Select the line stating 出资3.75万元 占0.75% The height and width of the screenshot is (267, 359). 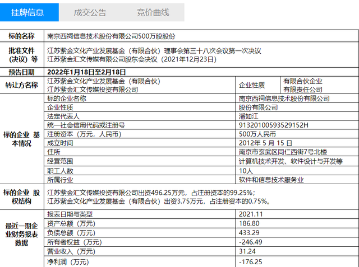pos(159,201)
